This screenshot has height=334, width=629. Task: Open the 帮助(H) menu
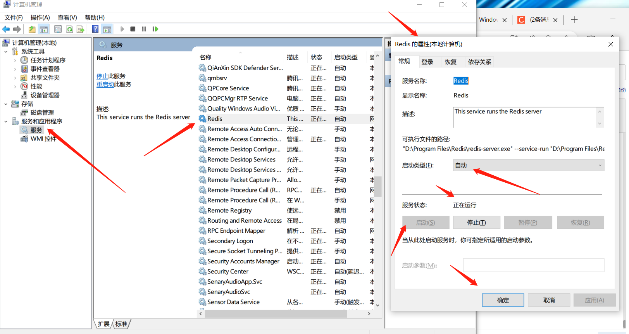(x=95, y=17)
